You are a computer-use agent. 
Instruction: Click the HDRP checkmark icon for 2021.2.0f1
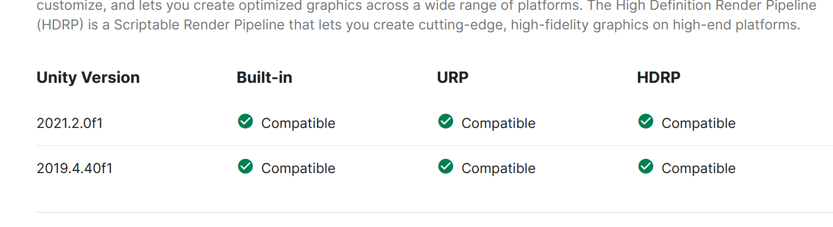click(x=646, y=121)
